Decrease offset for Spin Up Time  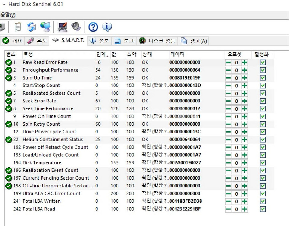228,78
